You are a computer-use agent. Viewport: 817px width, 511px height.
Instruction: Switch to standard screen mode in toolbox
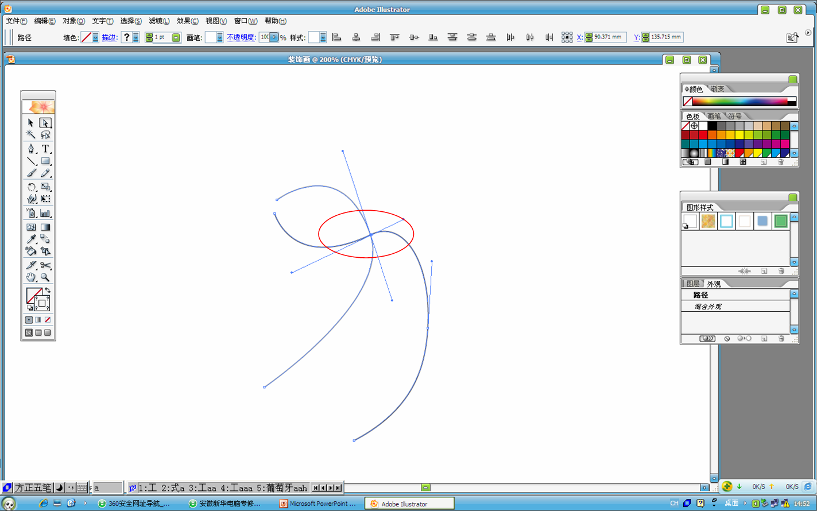pyautogui.click(x=29, y=332)
